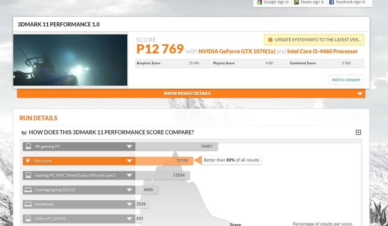This screenshot has width=388, height=226.
Task: Expand the This score row dropdown
Action: click(x=129, y=161)
